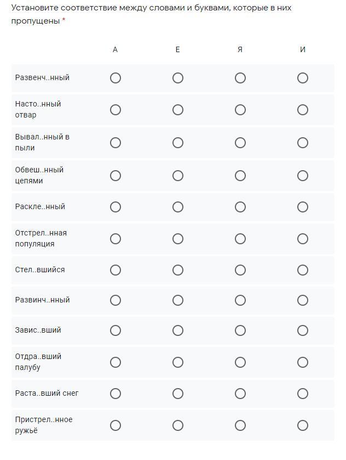This screenshot has width=346, height=460.
Task: Mark Я for Вывал..нный в пыли
Action: tap(240, 143)
